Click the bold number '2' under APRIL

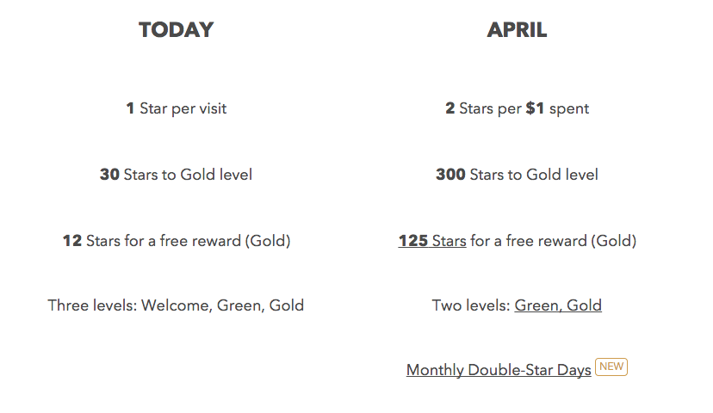tap(449, 108)
